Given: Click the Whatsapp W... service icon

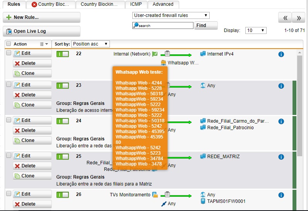Looking at the screenshot, I should tap(163, 62).
